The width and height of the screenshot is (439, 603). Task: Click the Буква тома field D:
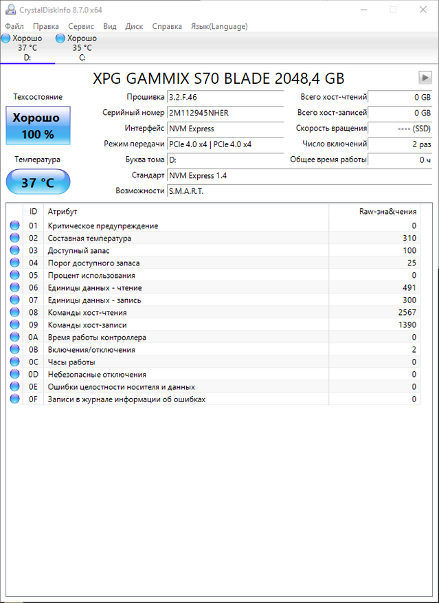pos(225,160)
